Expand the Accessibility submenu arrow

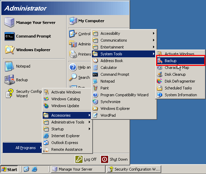tap(154, 33)
